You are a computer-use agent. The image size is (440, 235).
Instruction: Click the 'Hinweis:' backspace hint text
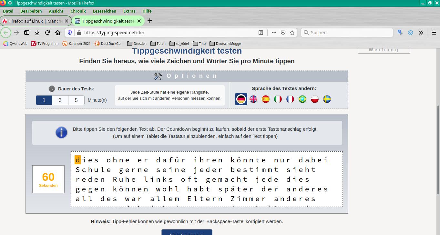click(187, 221)
